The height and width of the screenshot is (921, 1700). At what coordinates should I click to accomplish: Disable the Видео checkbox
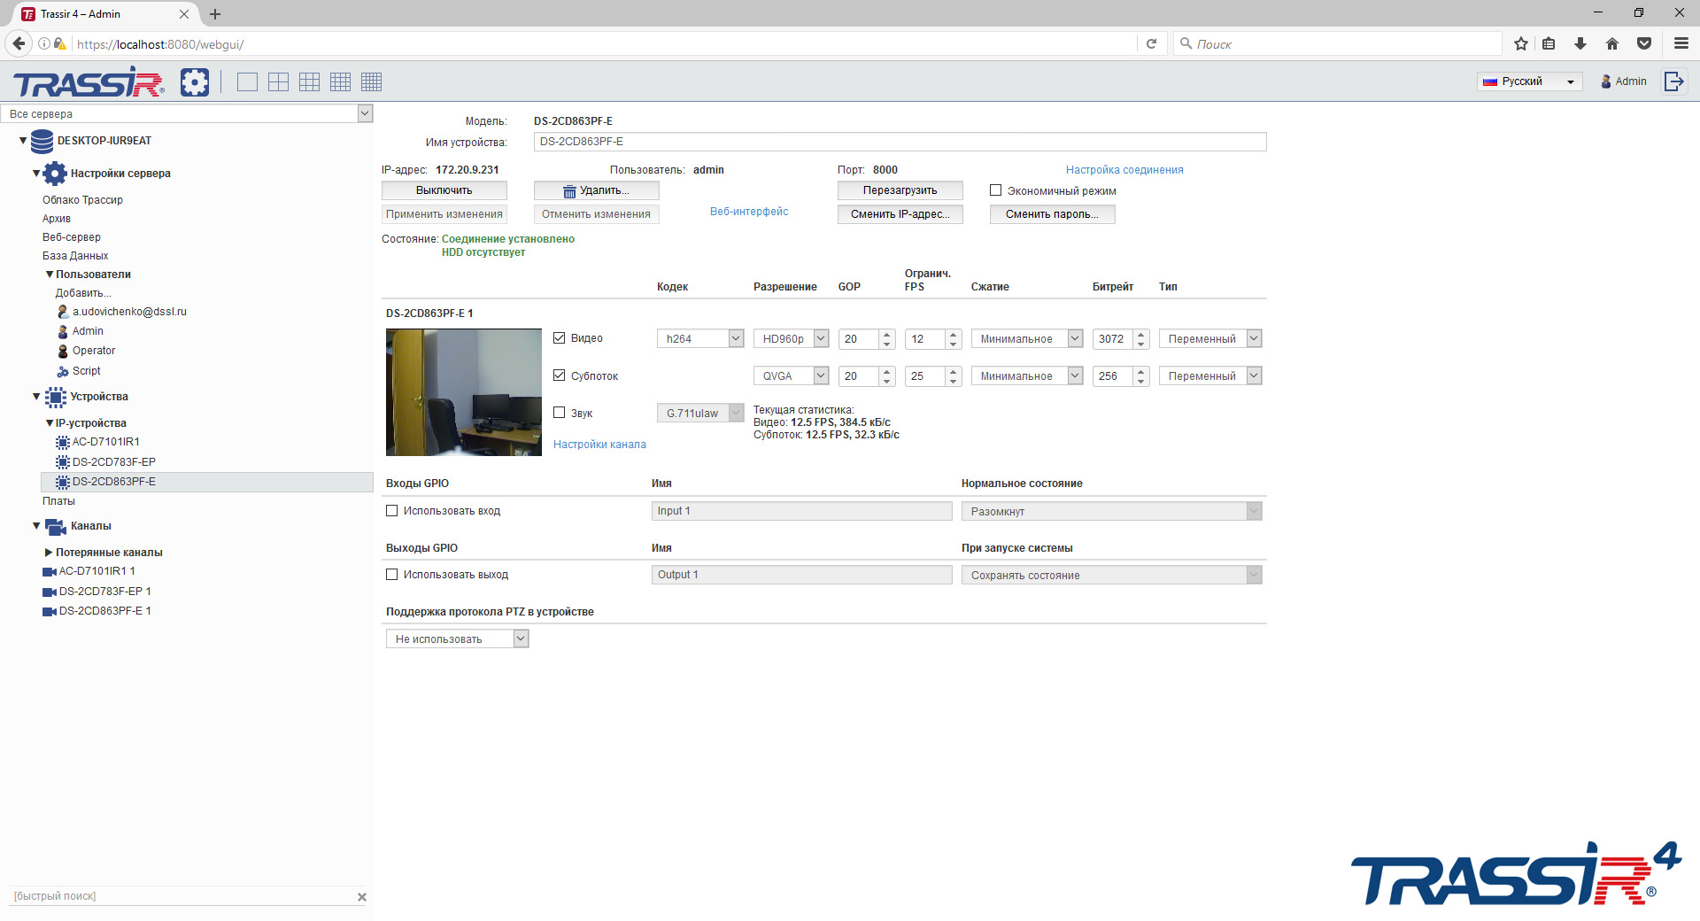(559, 337)
